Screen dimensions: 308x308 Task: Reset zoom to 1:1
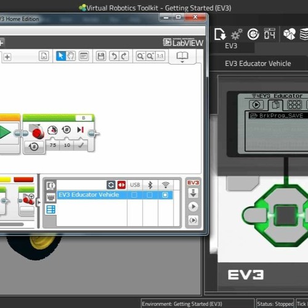[x=160, y=56]
